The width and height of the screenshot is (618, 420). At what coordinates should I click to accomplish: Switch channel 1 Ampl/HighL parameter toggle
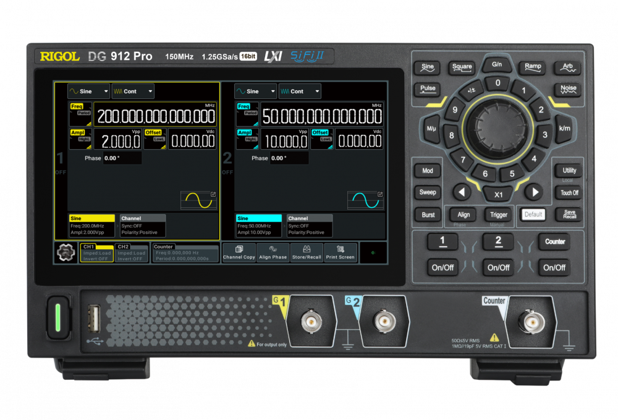tap(80, 139)
